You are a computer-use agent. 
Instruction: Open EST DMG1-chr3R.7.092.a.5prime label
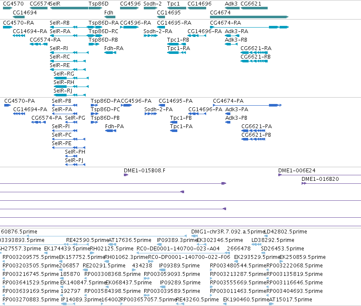click(228, 232)
